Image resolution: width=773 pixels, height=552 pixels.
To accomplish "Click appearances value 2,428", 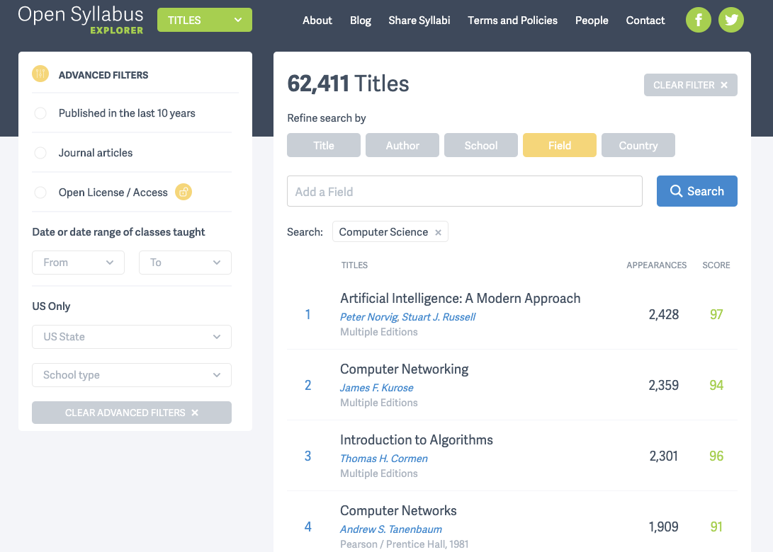I will (664, 315).
